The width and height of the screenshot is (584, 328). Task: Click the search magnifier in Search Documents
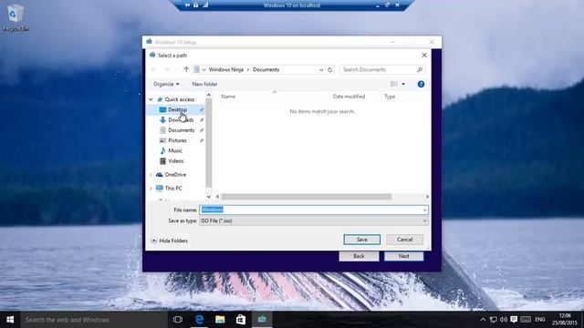pos(420,69)
